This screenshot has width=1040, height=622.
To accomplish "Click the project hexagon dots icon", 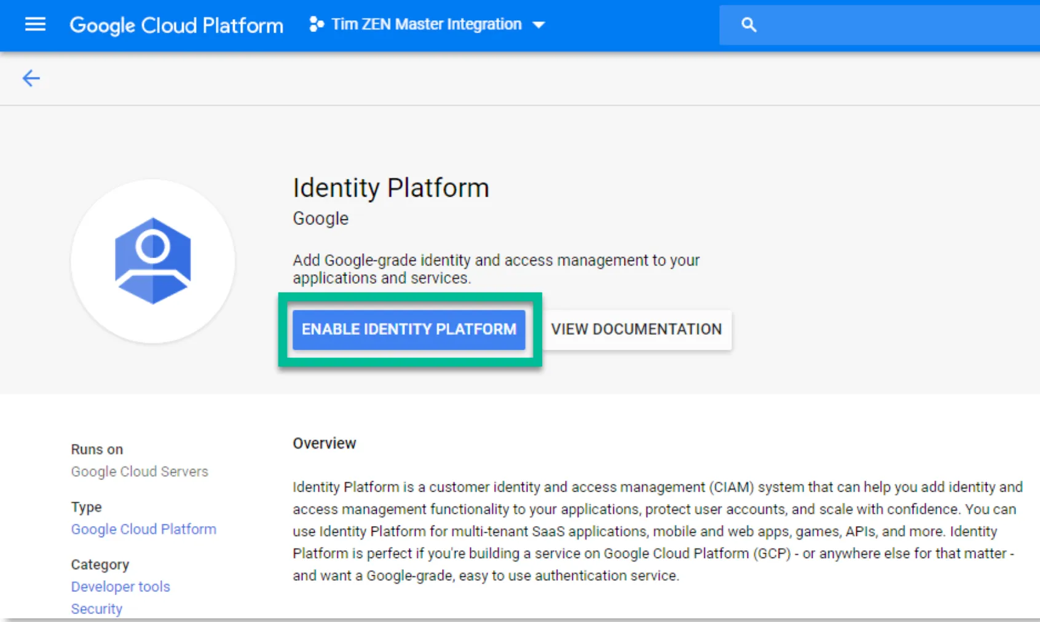I will [x=317, y=25].
